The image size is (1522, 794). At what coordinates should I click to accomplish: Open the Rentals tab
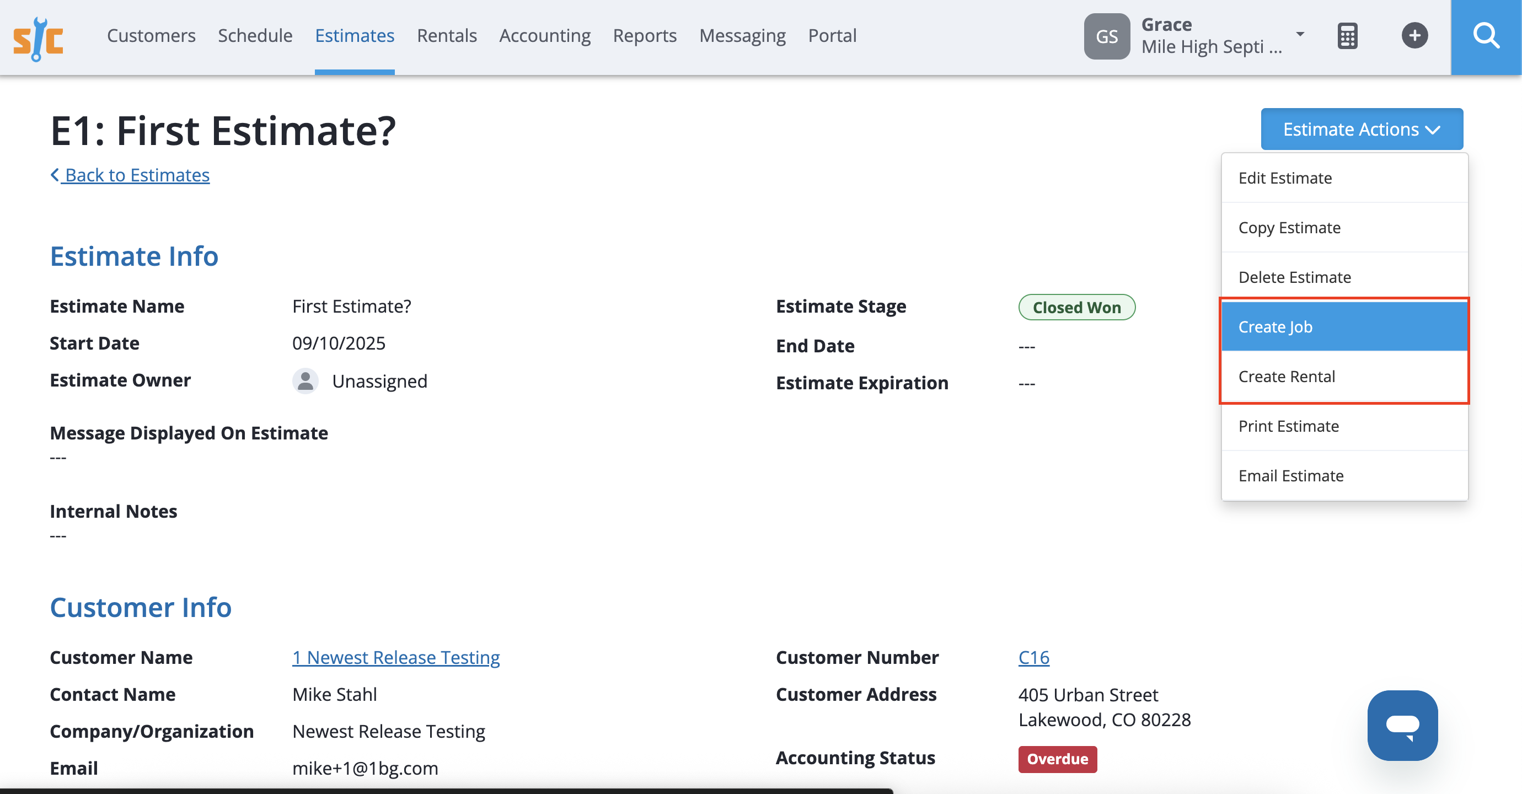[x=447, y=35]
